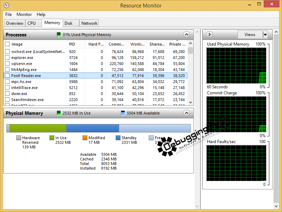282x212 pixels.
Task: Click the Views button
Action: 250,34
